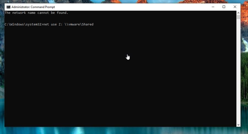Click the 'net use Z: \\vmware\Shared' command text
The image size is (248, 134).
coord(68,24)
